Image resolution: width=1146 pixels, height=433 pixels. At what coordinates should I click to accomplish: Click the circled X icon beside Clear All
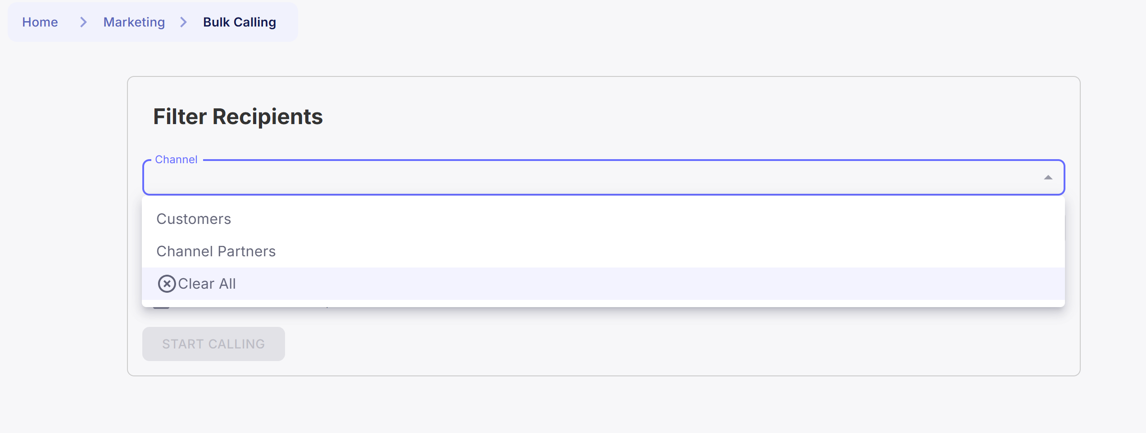click(x=167, y=284)
